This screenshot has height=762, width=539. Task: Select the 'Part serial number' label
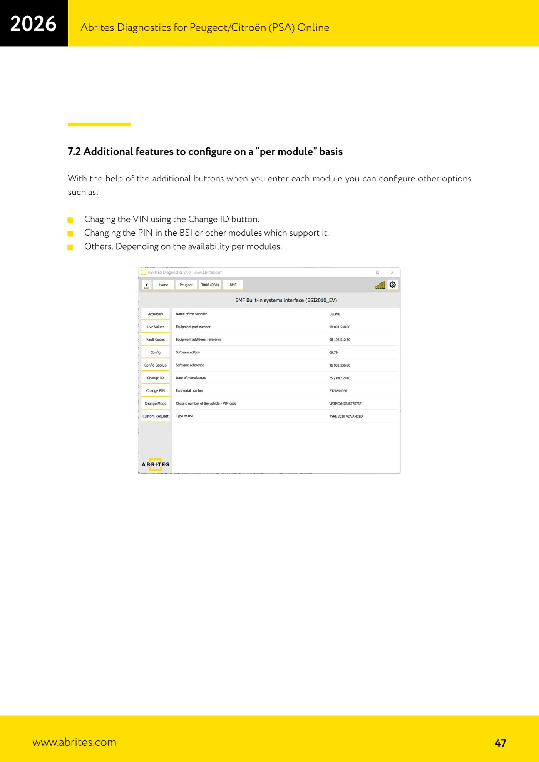tap(189, 391)
